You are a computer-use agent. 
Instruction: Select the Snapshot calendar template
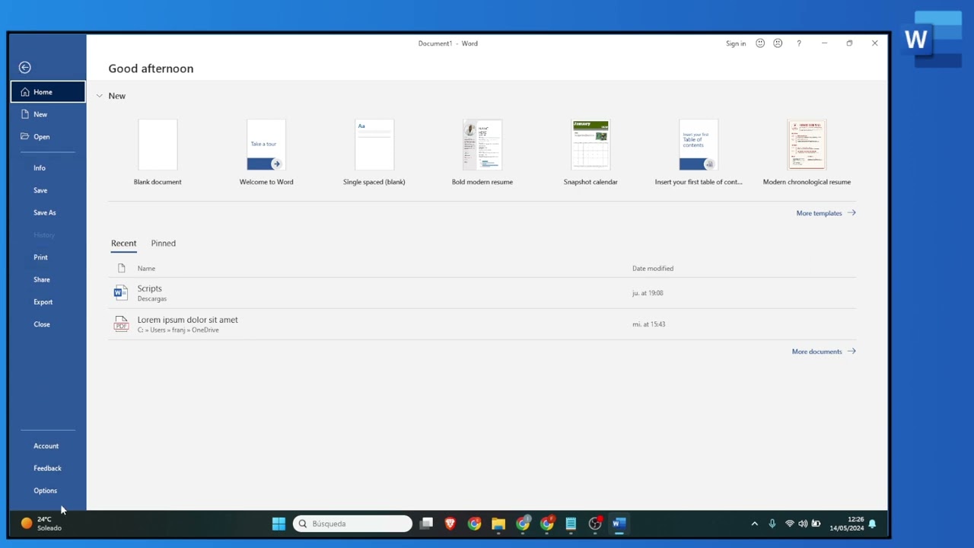(x=590, y=152)
